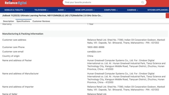Open the Cameras menu

click(133, 10)
